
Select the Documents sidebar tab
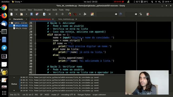pyautogui.click(x=18, y=19)
